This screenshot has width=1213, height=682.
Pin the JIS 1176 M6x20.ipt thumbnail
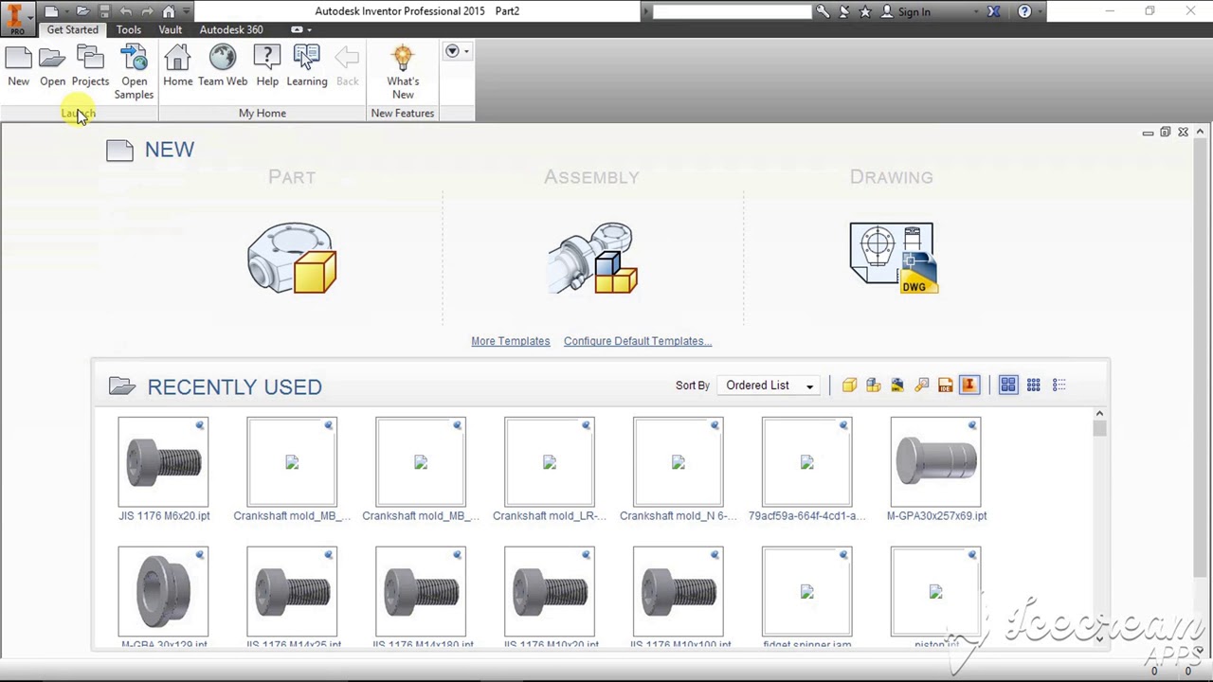[200, 425]
